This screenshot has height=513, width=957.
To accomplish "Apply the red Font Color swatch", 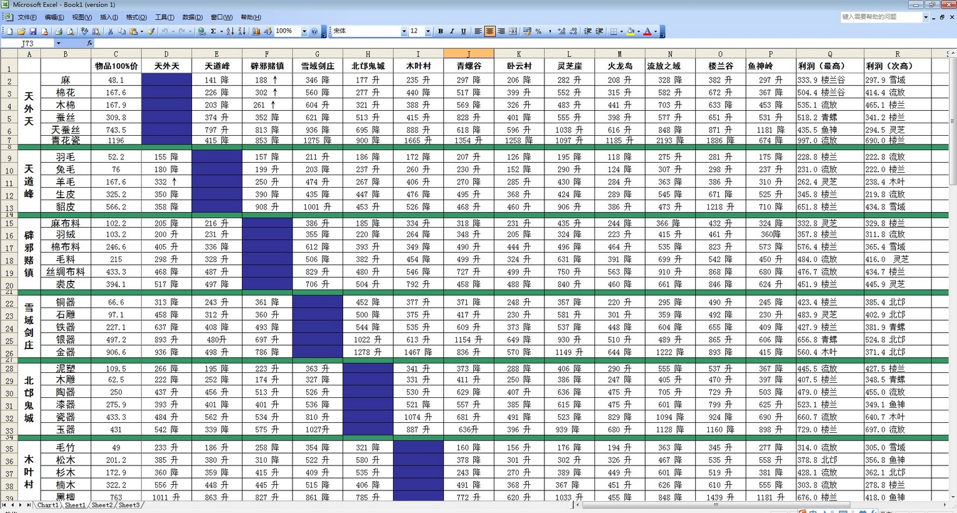I will pyautogui.click(x=648, y=31).
